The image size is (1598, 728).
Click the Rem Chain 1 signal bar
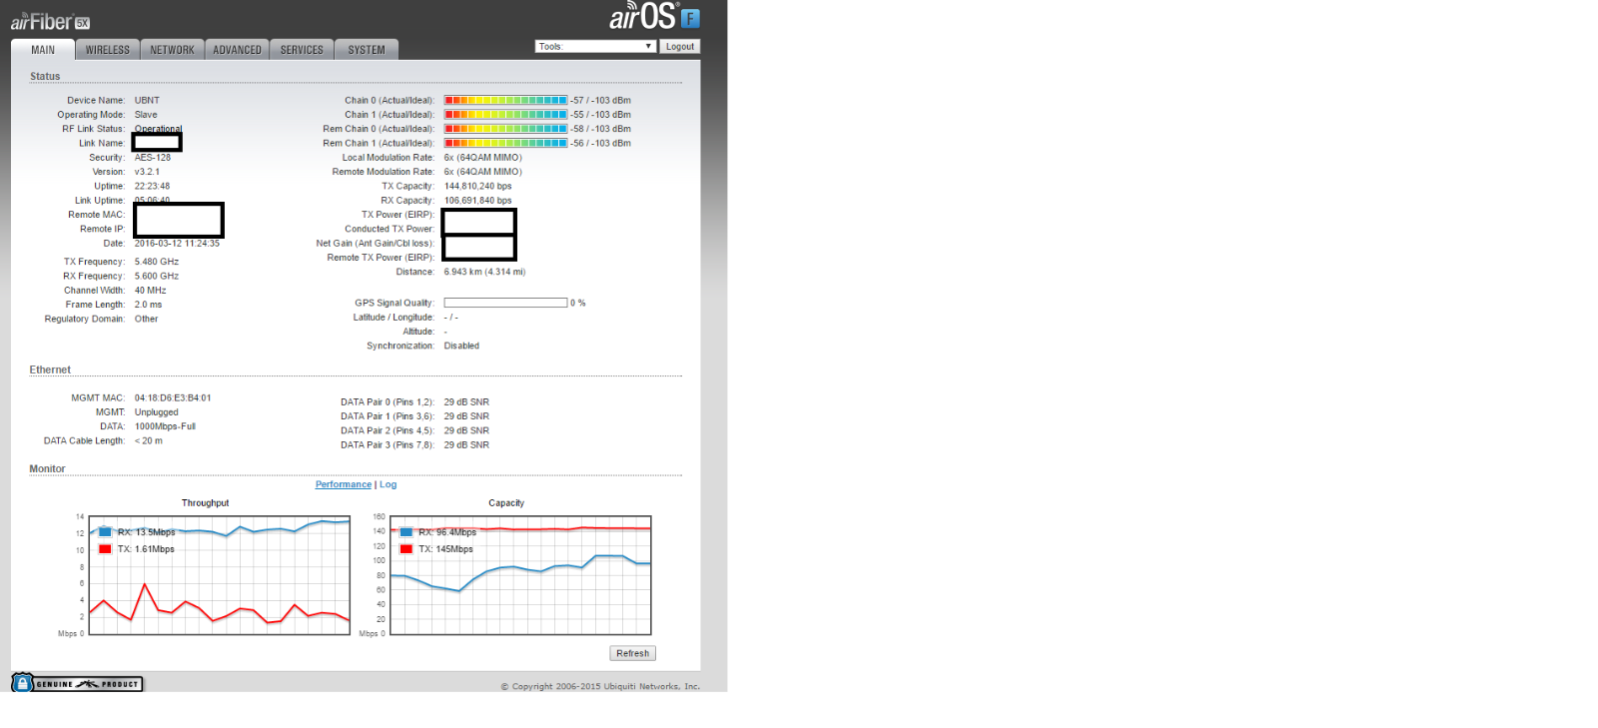coord(506,143)
